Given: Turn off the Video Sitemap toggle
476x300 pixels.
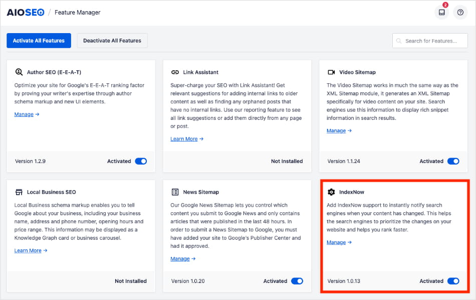Looking at the screenshot, I should coord(453,162).
